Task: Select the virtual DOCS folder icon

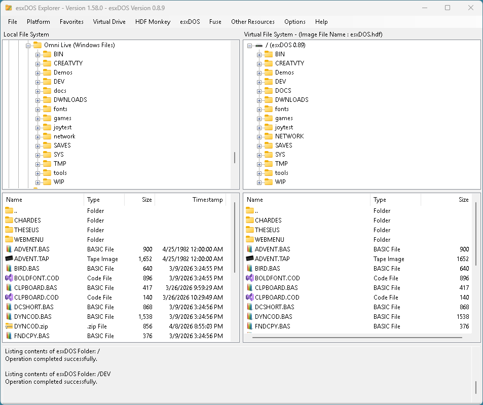Action: (x=269, y=91)
